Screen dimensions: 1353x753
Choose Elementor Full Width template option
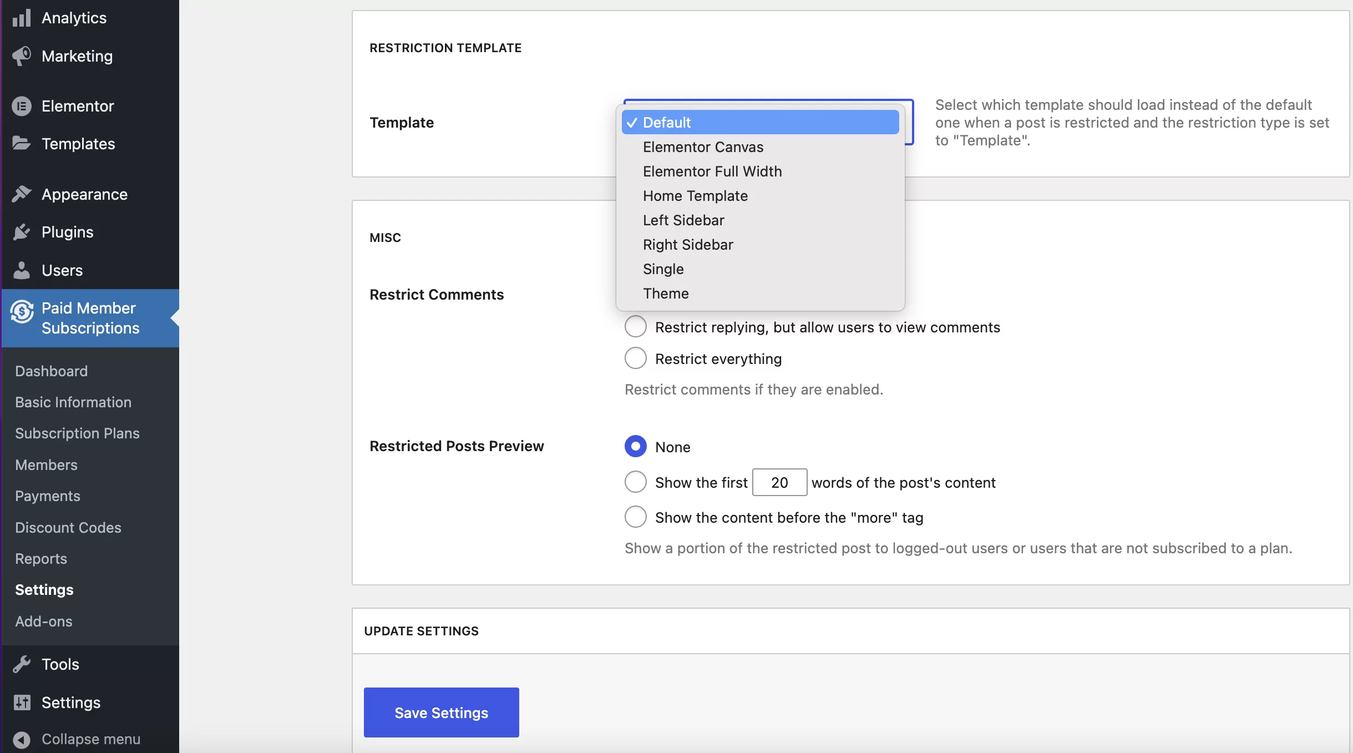click(x=761, y=171)
